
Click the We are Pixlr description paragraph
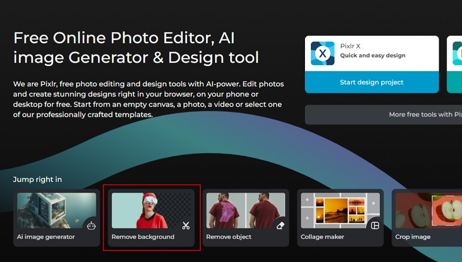point(149,99)
